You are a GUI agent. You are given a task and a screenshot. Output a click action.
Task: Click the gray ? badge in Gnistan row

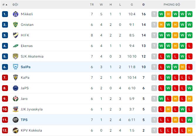154,25
